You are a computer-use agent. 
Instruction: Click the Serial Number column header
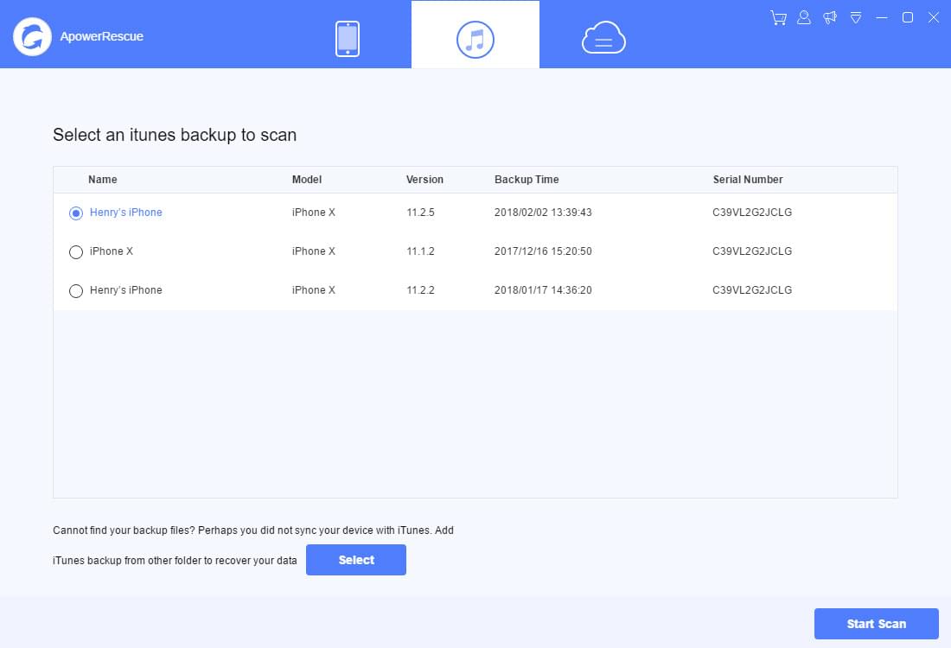click(747, 179)
